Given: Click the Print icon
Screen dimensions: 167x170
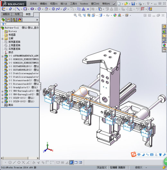Looking at the screenshot, I should coord(140,4).
